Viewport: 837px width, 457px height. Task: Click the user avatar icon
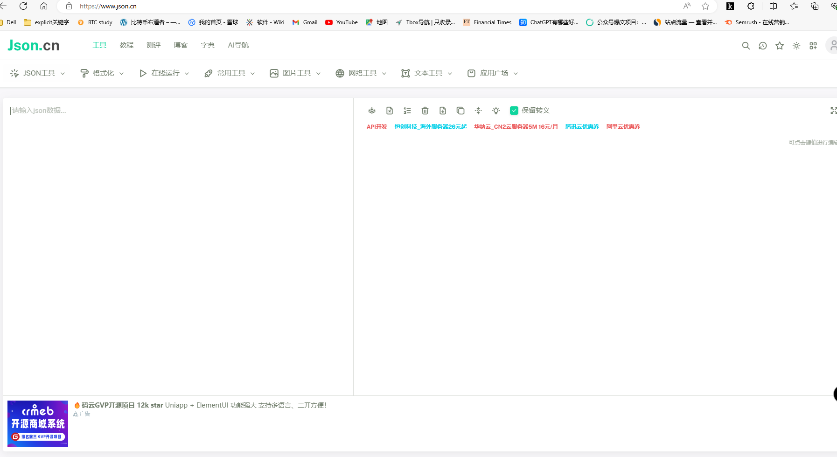point(832,45)
